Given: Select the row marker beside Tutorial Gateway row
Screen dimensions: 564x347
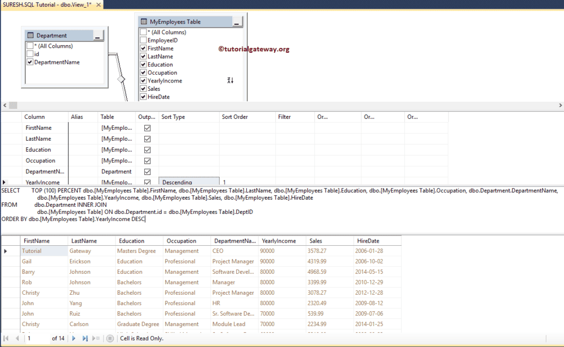Looking at the screenshot, I should coord(6,251).
